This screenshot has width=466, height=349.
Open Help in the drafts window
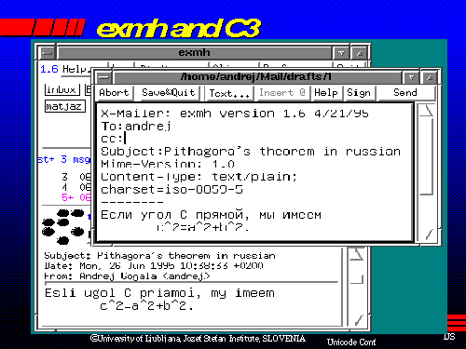click(x=326, y=93)
